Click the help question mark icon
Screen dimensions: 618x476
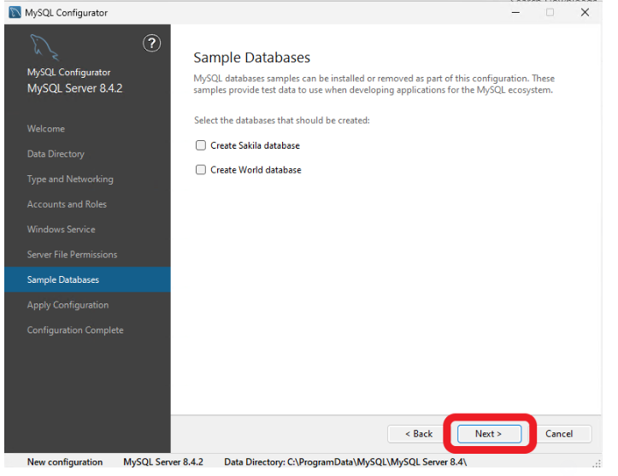[151, 44]
